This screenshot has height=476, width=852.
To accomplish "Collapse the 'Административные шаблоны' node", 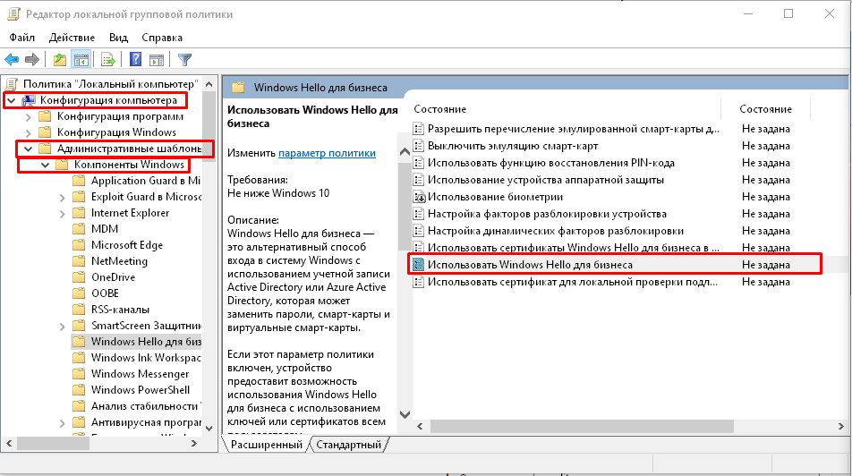I will 29,149.
